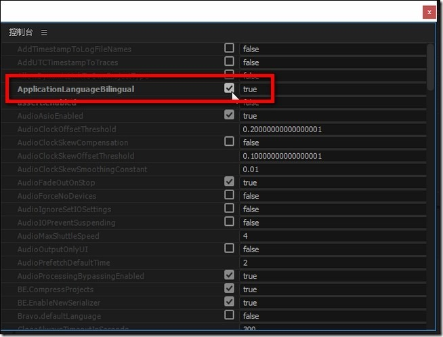Close the console window
This screenshot has width=443, height=337.
click(429, 12)
